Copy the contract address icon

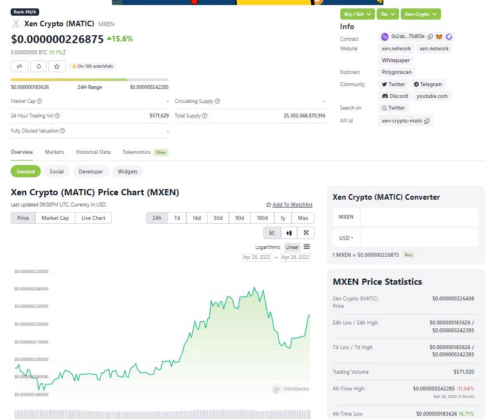tap(430, 37)
